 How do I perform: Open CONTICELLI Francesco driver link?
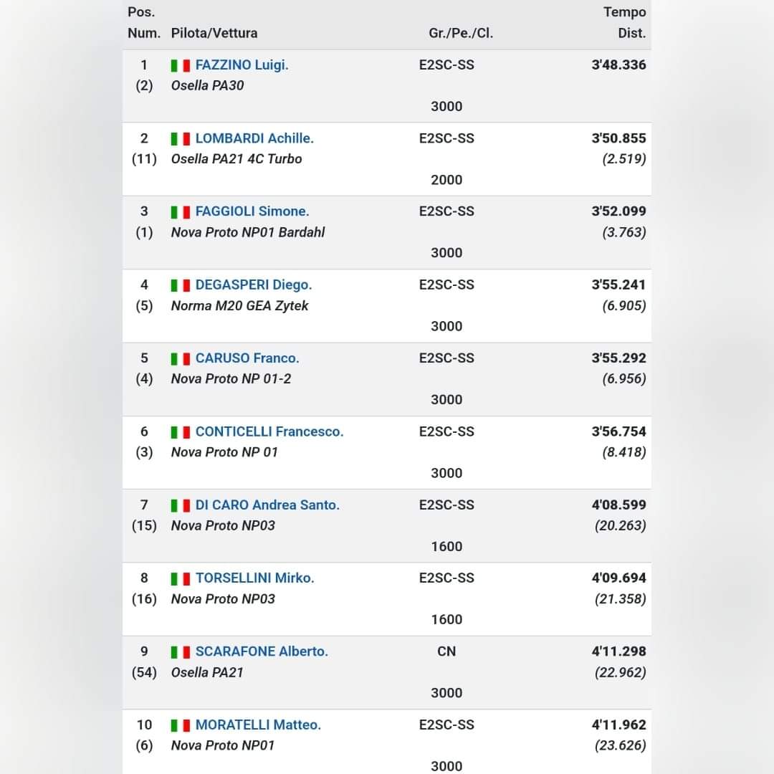pos(269,431)
